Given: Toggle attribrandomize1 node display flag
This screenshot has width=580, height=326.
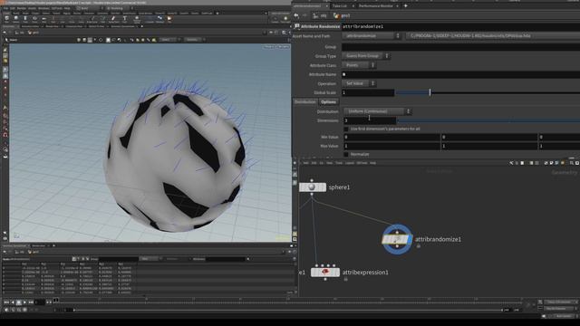Looking at the screenshot, I should coord(409,239).
